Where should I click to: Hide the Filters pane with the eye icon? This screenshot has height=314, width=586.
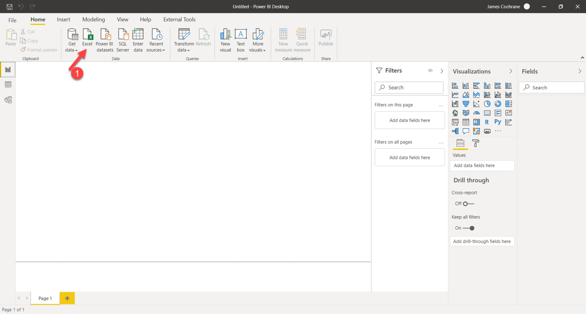pyautogui.click(x=430, y=70)
